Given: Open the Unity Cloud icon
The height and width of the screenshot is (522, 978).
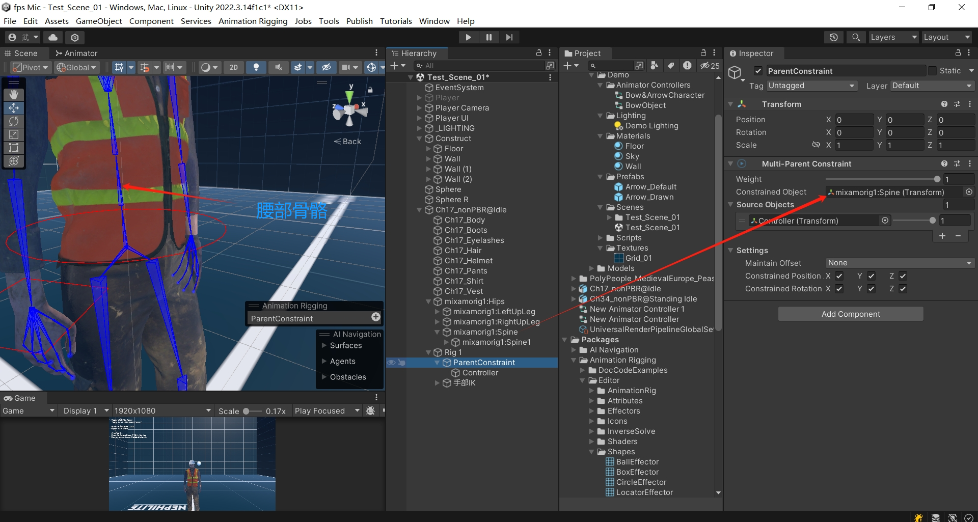Looking at the screenshot, I should [x=53, y=37].
